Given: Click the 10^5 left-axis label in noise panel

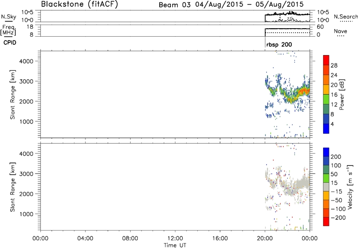Looking at the screenshot, I should coord(27,13).
